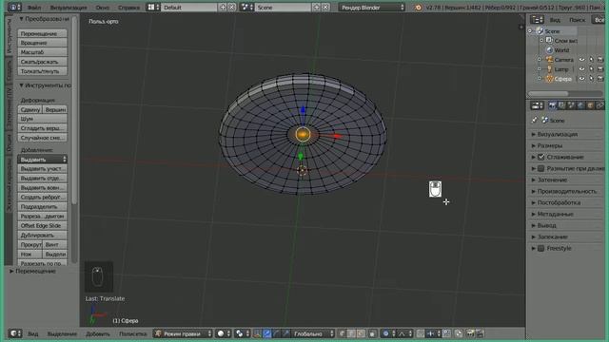The image size is (609, 342).
Task: Delete the Default screen layout
Action: click(x=231, y=8)
